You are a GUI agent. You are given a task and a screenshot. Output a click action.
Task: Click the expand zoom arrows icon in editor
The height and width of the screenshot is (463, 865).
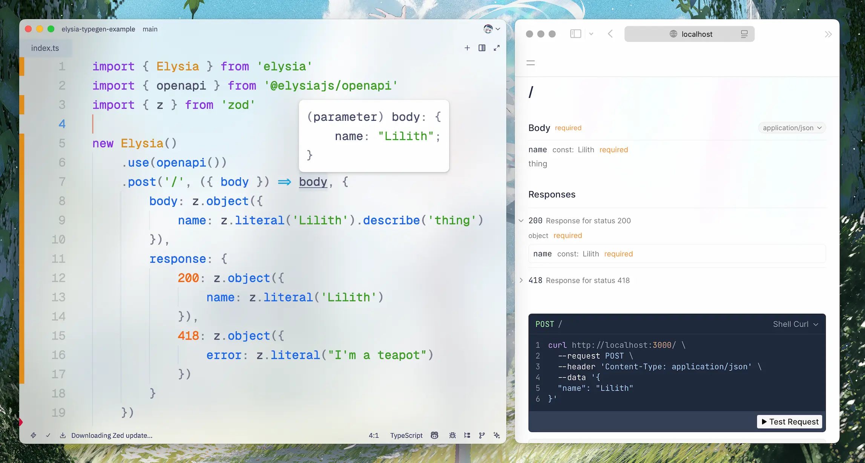pyautogui.click(x=497, y=48)
